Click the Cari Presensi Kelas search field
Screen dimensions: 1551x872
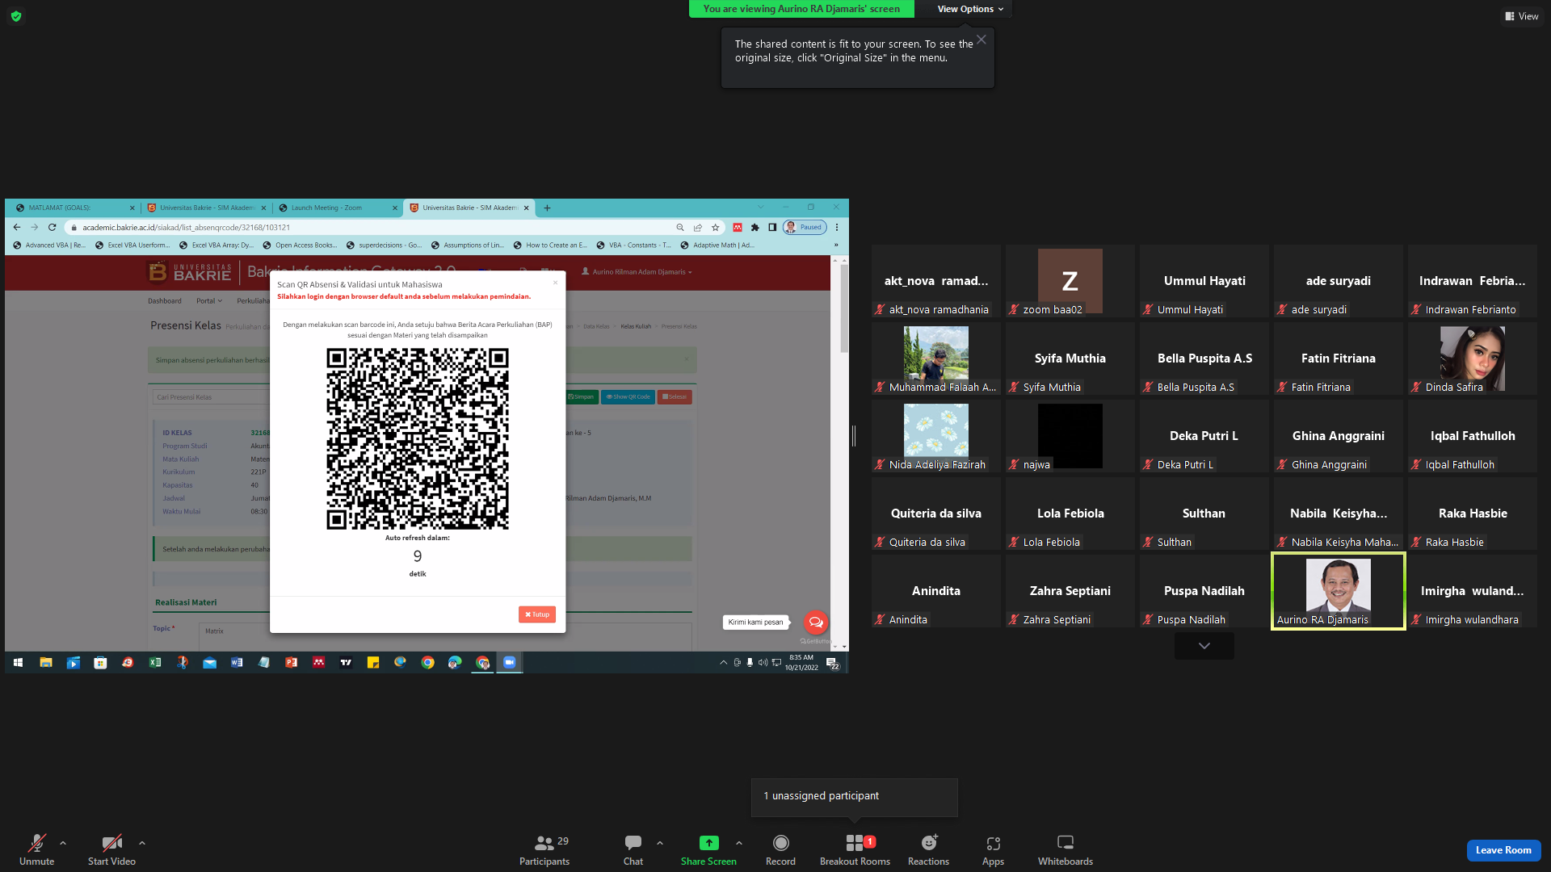[x=212, y=397]
